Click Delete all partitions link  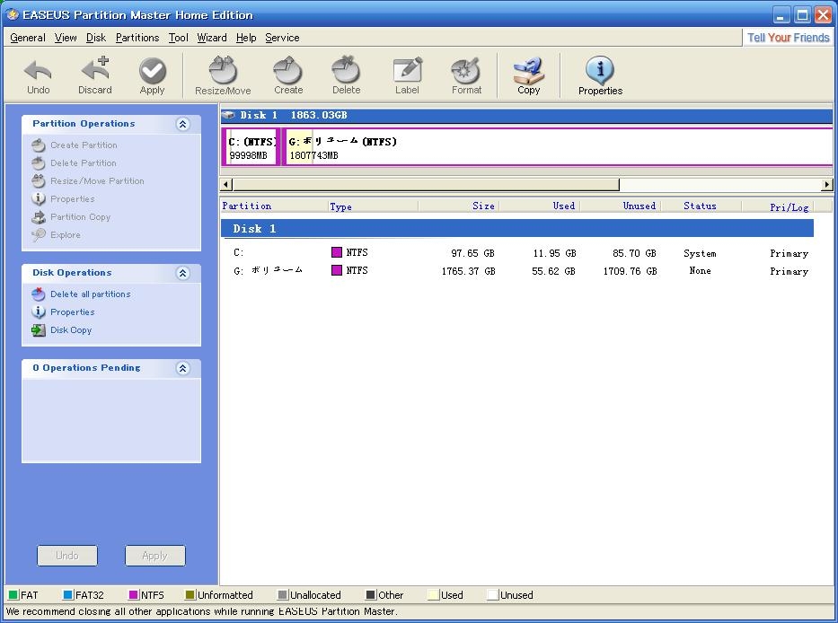coord(91,294)
